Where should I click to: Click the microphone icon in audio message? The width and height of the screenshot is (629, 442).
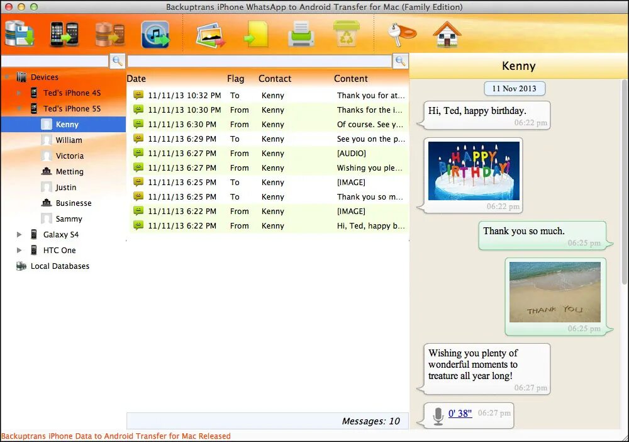(438, 416)
